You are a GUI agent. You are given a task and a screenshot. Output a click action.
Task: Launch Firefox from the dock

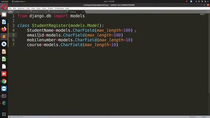[4, 29]
